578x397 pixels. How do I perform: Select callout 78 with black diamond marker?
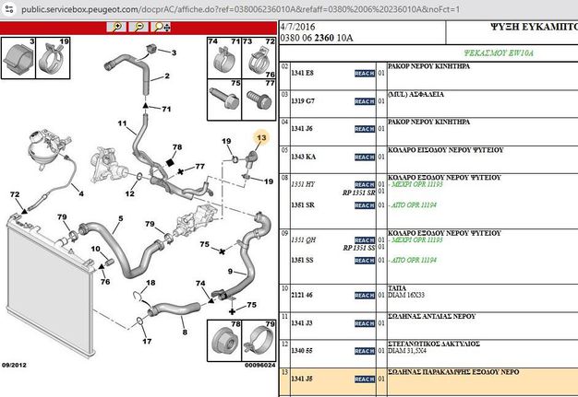[x=177, y=147]
